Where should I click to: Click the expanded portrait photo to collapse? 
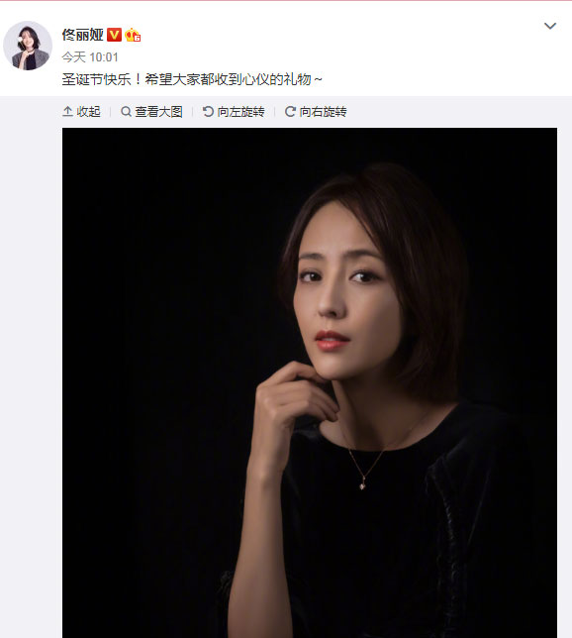pyautogui.click(x=310, y=382)
